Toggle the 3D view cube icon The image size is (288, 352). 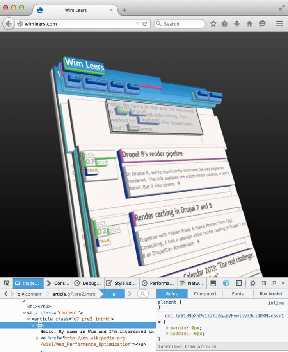(226, 283)
